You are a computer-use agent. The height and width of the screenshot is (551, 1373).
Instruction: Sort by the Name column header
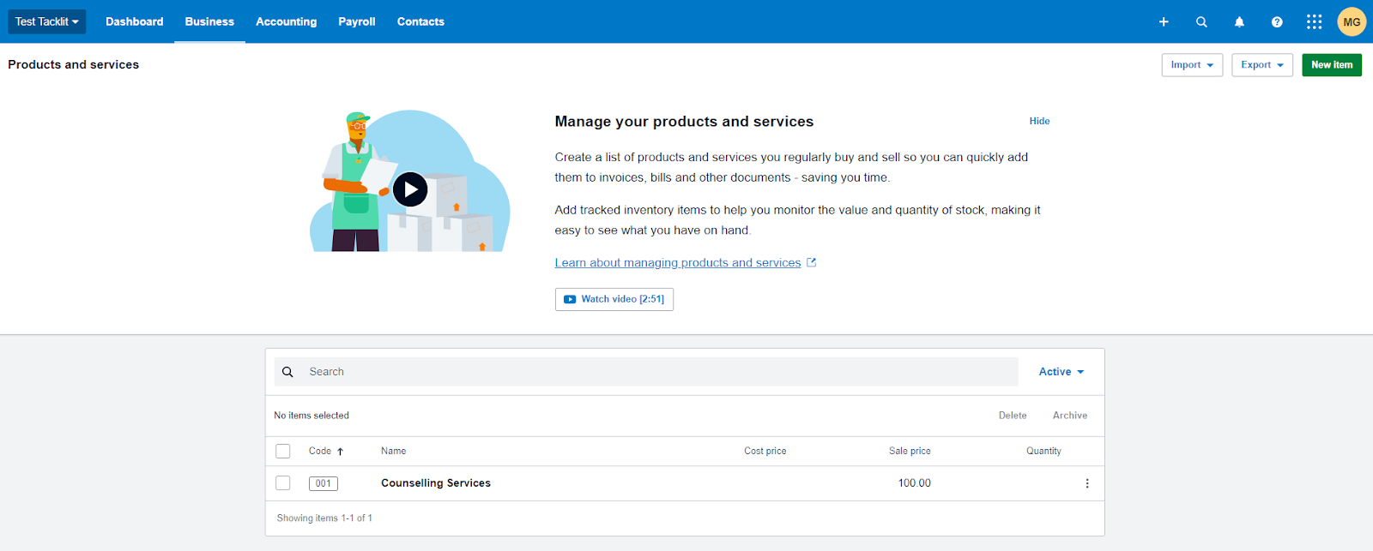tap(394, 451)
